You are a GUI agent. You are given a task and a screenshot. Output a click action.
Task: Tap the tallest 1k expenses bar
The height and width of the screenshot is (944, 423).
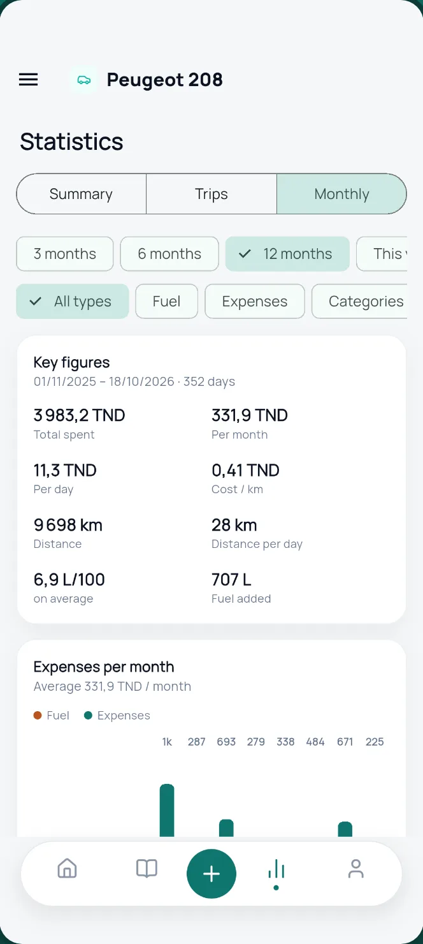point(167,810)
